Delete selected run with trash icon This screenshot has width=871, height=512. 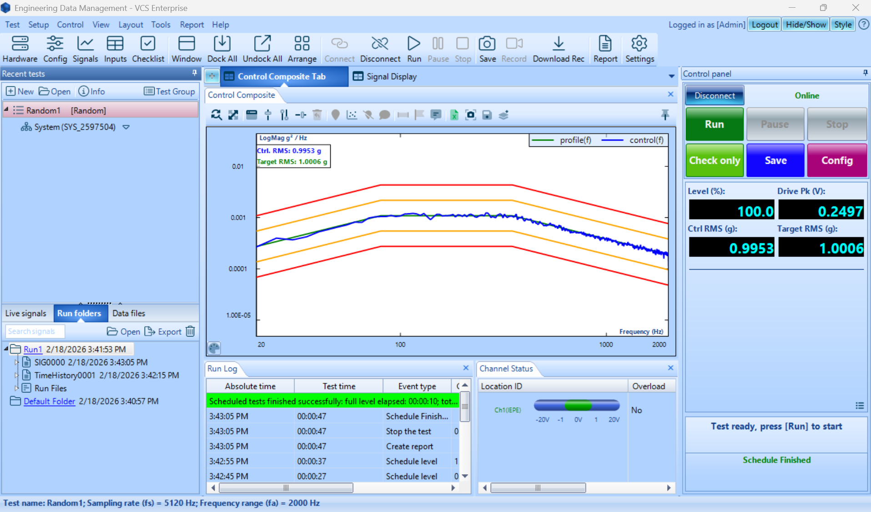(191, 331)
